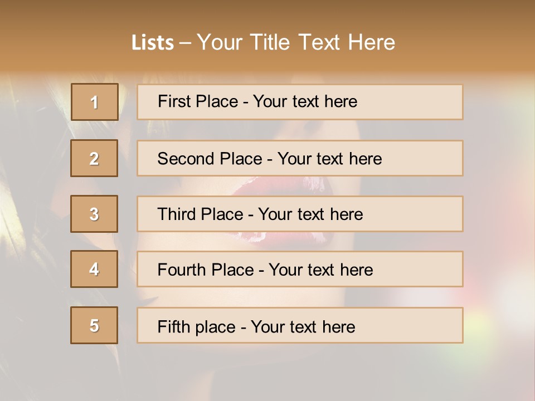Select the numbered box labeled 1

(x=95, y=102)
